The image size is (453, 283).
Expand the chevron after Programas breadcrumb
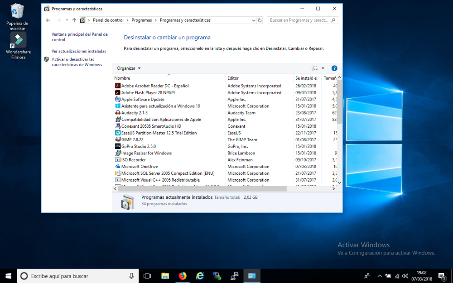[156, 20]
